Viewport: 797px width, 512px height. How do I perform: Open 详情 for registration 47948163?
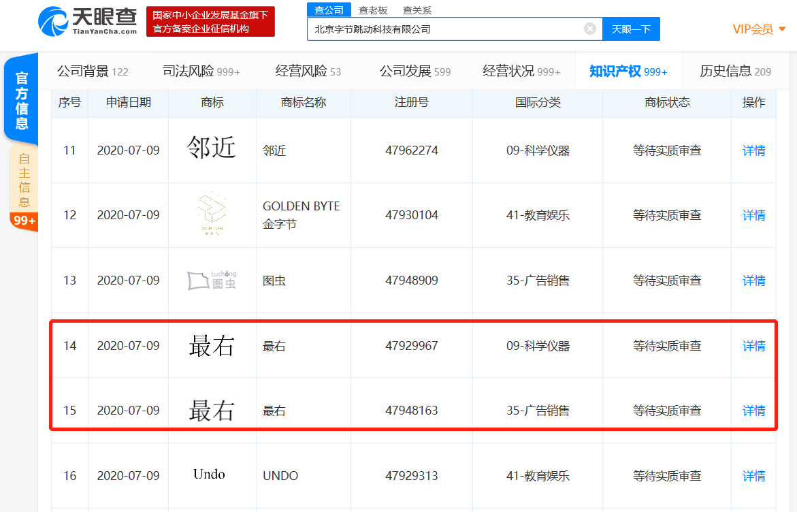coord(754,411)
